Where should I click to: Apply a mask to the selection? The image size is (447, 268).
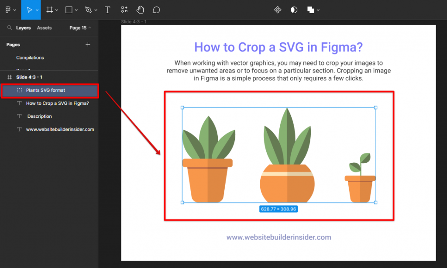click(x=294, y=10)
